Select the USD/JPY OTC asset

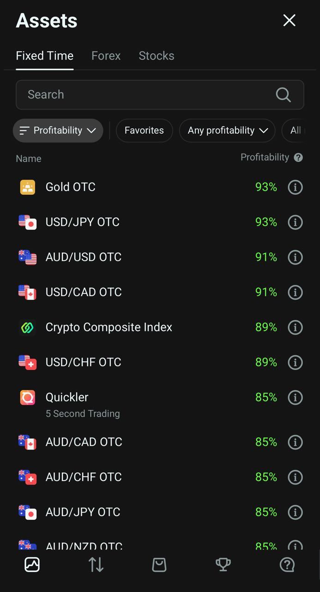tap(83, 222)
